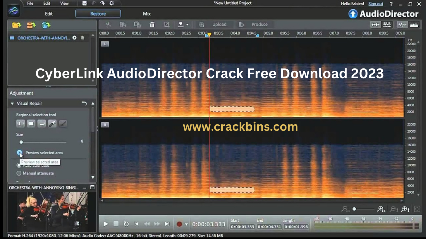The width and height of the screenshot is (426, 239).
Task: Click the paste toolbar icon
Action: tap(137, 25)
